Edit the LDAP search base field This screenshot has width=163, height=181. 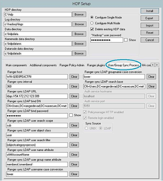point(114,86)
